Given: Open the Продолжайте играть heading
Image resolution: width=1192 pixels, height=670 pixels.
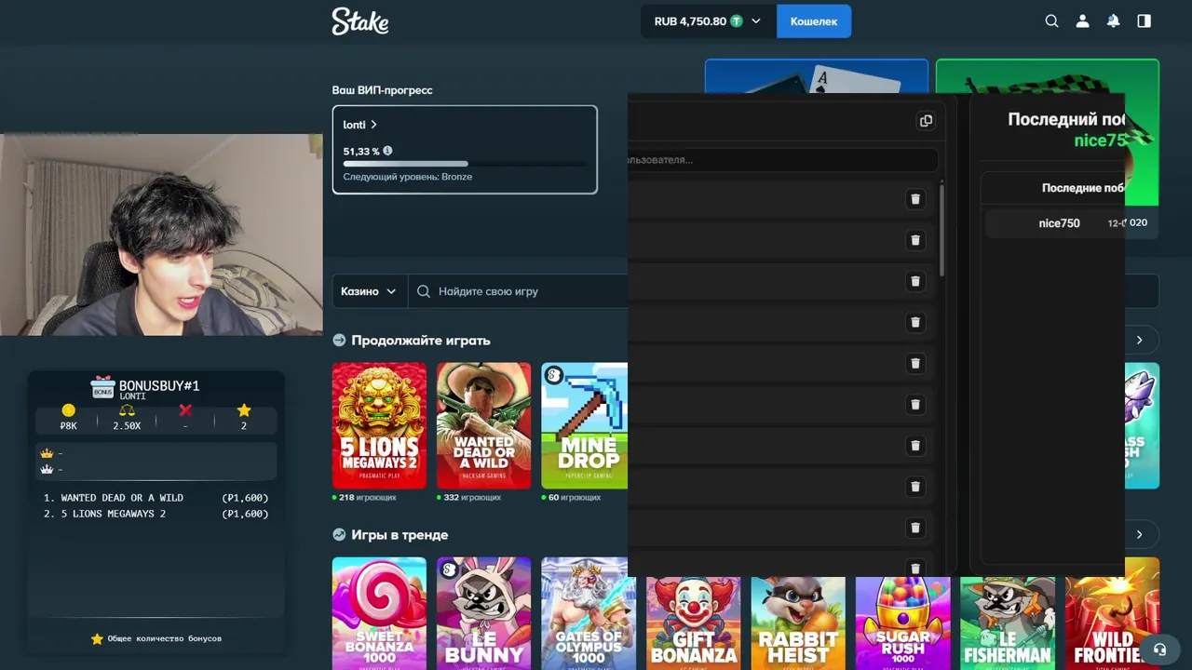Looking at the screenshot, I should [x=420, y=341].
